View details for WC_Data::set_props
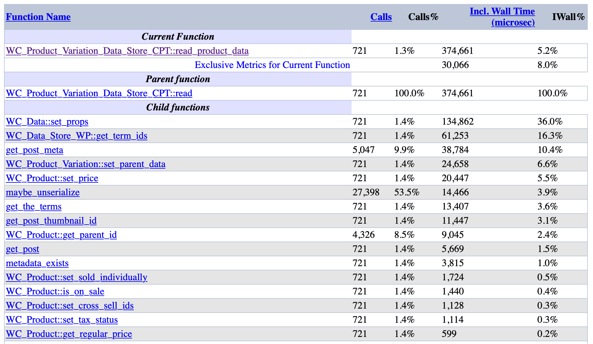The width and height of the screenshot is (593, 344). (x=47, y=122)
